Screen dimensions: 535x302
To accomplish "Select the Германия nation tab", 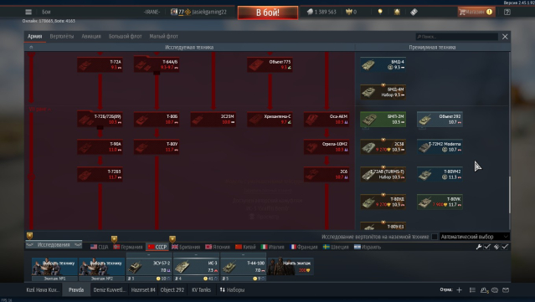I will point(128,247).
